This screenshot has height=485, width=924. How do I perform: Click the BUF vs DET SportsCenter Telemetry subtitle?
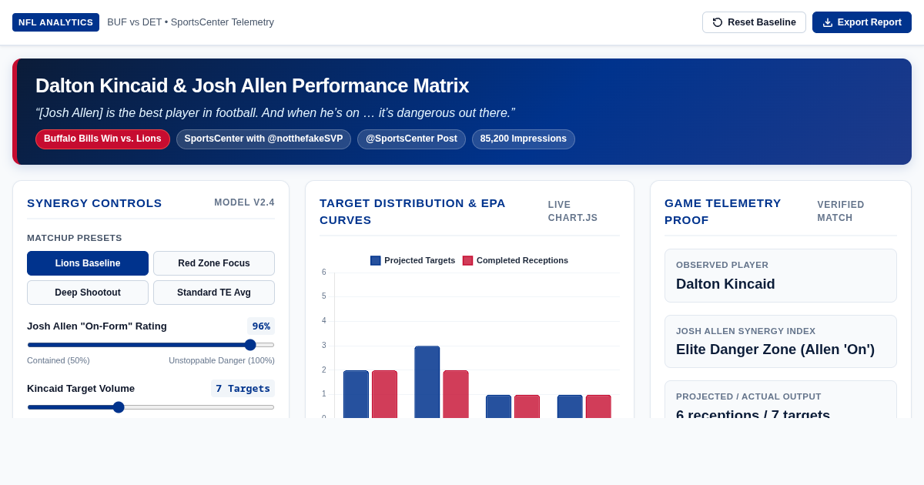click(190, 22)
